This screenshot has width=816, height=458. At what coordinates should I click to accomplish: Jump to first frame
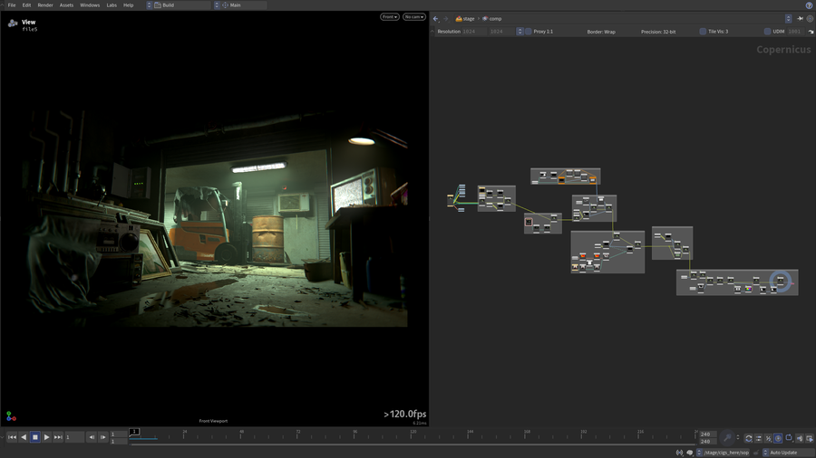click(12, 437)
